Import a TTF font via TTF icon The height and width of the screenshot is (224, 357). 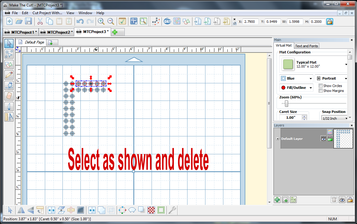(217, 21)
